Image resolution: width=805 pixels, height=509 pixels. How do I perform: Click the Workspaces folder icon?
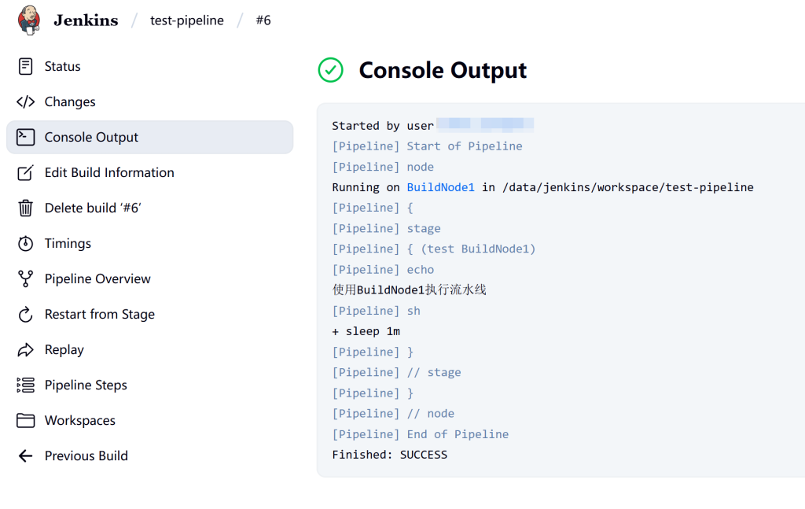(26, 421)
